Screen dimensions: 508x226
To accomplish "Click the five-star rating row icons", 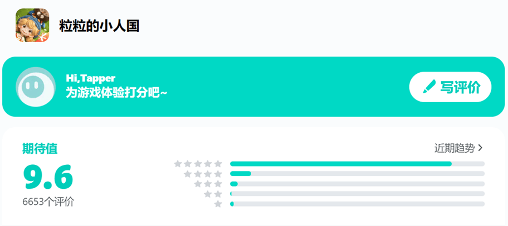I will [198, 164].
